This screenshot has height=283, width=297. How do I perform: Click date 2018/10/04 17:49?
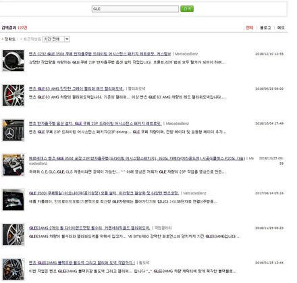click(269, 124)
